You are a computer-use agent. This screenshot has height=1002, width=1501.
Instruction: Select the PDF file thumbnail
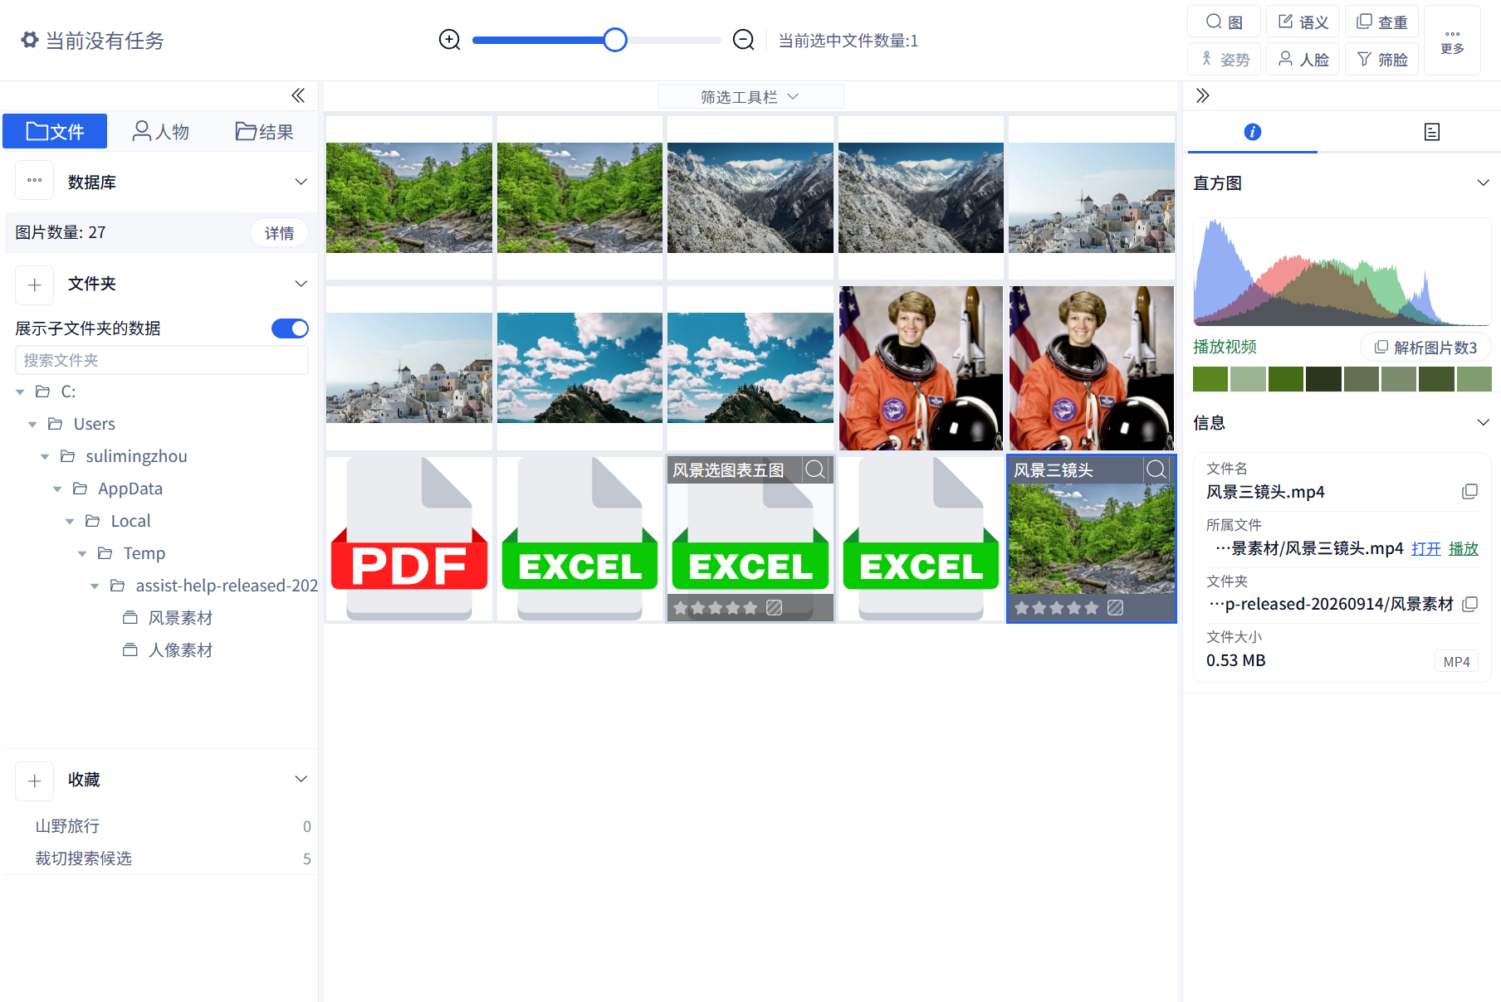[409, 539]
